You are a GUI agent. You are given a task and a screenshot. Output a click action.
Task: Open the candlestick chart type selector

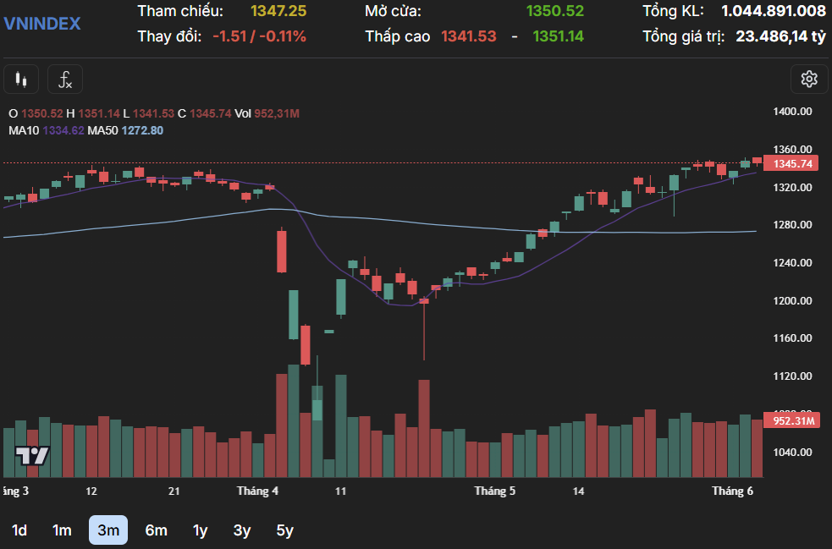coord(21,80)
